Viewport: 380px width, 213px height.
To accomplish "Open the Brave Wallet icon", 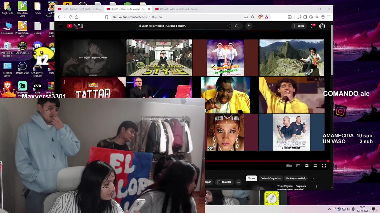I will 311,17.
